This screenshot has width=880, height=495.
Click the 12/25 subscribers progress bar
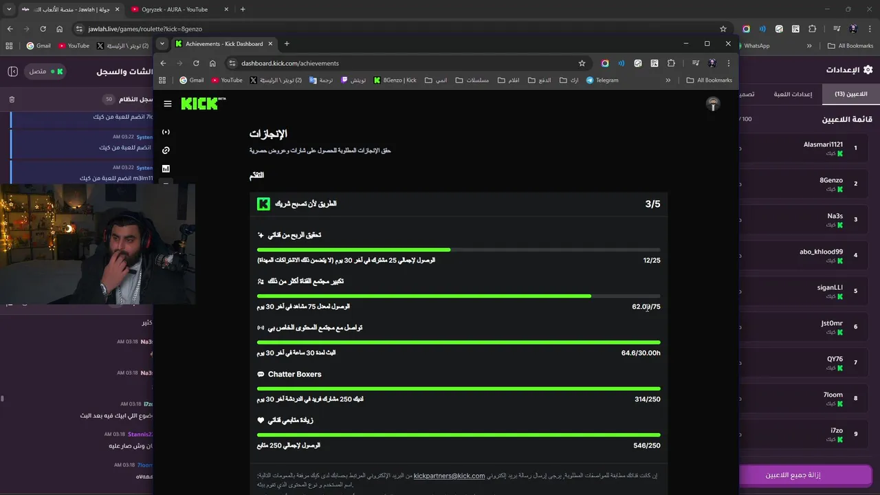point(459,250)
